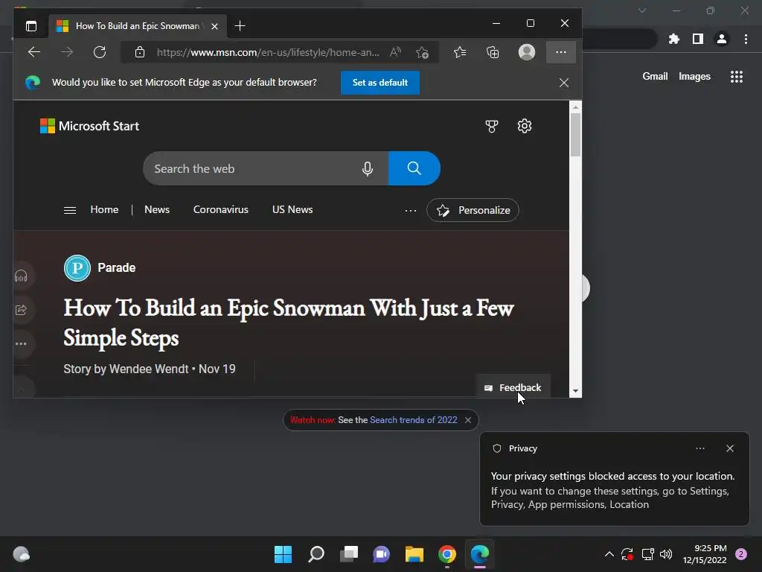The width and height of the screenshot is (762, 572).
Task: Add this page to favorites
Action: point(423,52)
